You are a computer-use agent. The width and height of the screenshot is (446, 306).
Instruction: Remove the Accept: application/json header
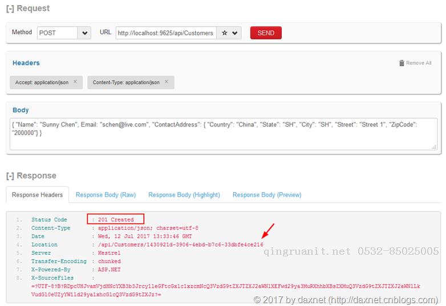point(75,82)
